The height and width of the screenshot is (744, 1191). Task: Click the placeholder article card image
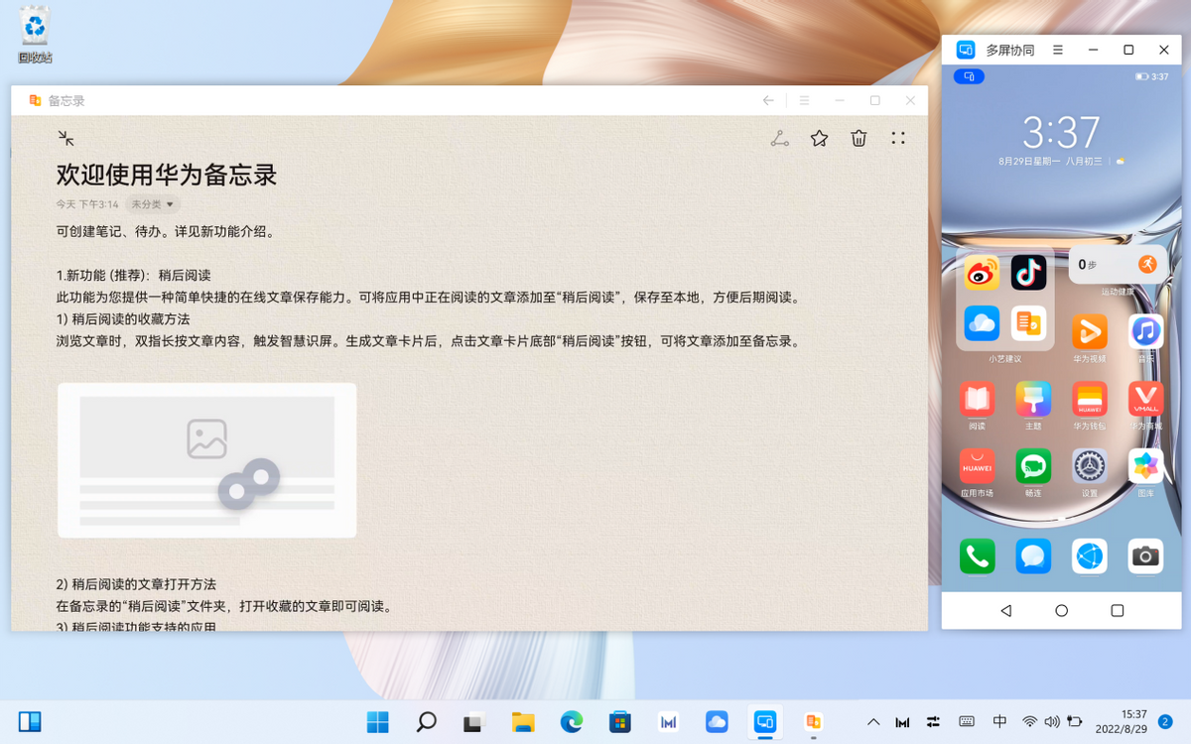tap(206, 460)
